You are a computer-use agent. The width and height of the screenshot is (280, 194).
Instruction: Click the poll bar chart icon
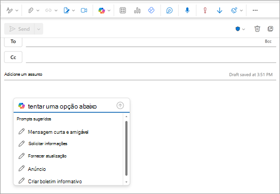pyautogui.click(x=137, y=10)
